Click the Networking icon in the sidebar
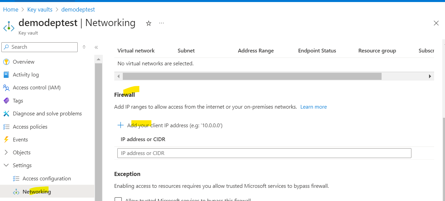This screenshot has width=445, height=201. [16, 192]
